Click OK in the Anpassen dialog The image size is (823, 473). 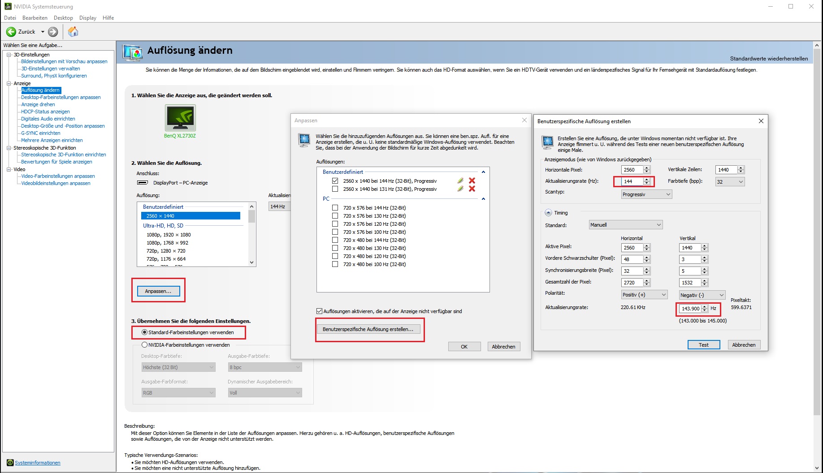464,347
